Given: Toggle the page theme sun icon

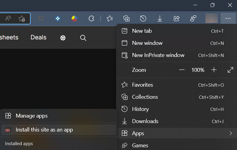Looking at the screenshot, I should [x=63, y=38].
